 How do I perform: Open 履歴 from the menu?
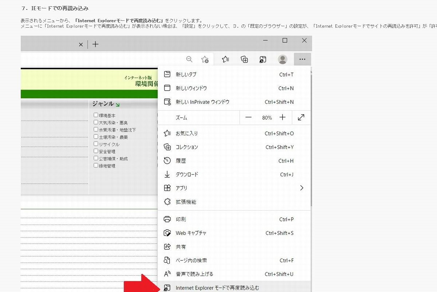click(x=234, y=161)
